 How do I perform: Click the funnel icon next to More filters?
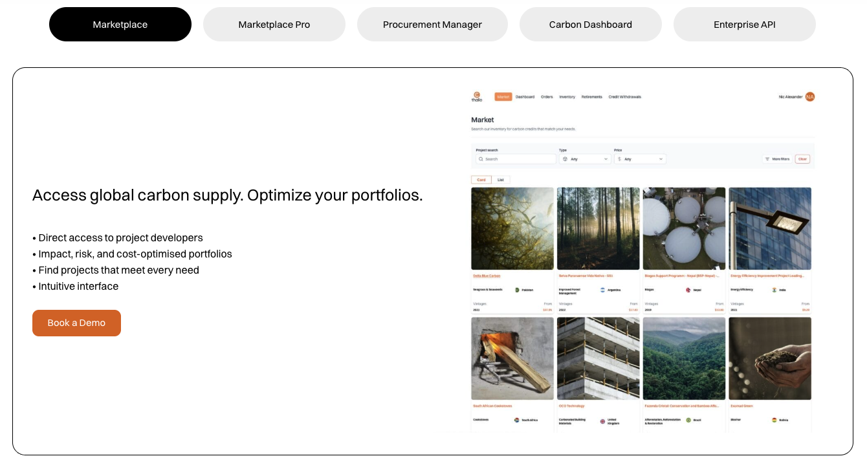[x=768, y=158]
